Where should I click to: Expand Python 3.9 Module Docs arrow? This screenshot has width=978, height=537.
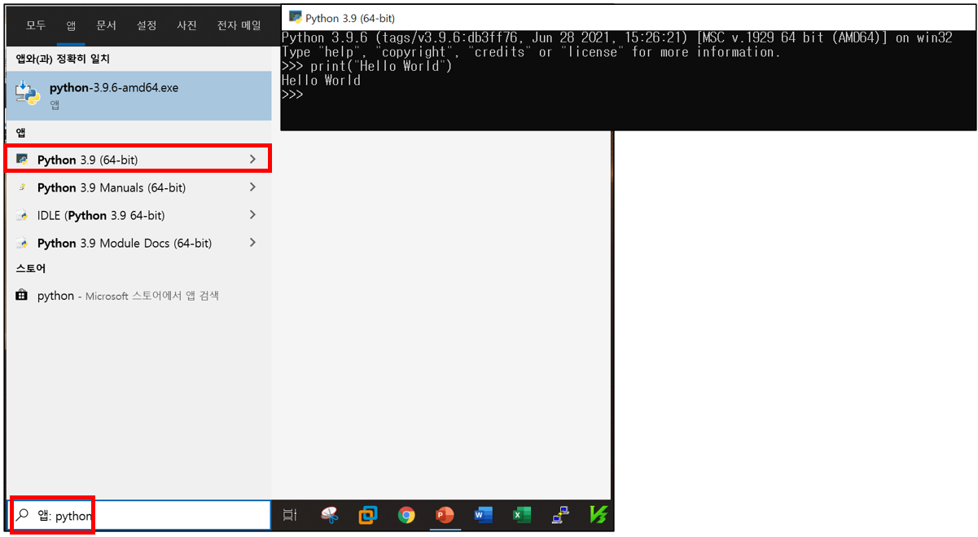252,243
